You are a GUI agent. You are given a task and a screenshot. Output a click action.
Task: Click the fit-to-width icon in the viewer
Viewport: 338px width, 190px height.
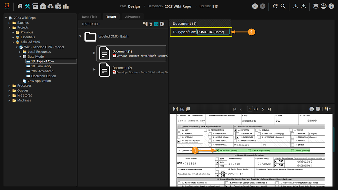[x=175, y=109]
